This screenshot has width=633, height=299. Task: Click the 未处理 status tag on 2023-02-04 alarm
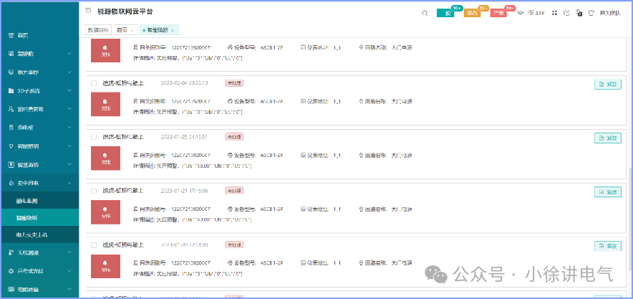coord(234,83)
